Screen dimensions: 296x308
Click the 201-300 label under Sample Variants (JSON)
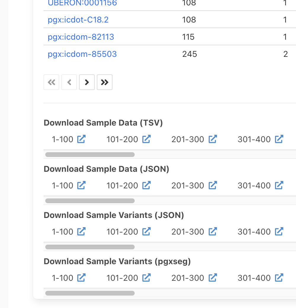coord(188,232)
